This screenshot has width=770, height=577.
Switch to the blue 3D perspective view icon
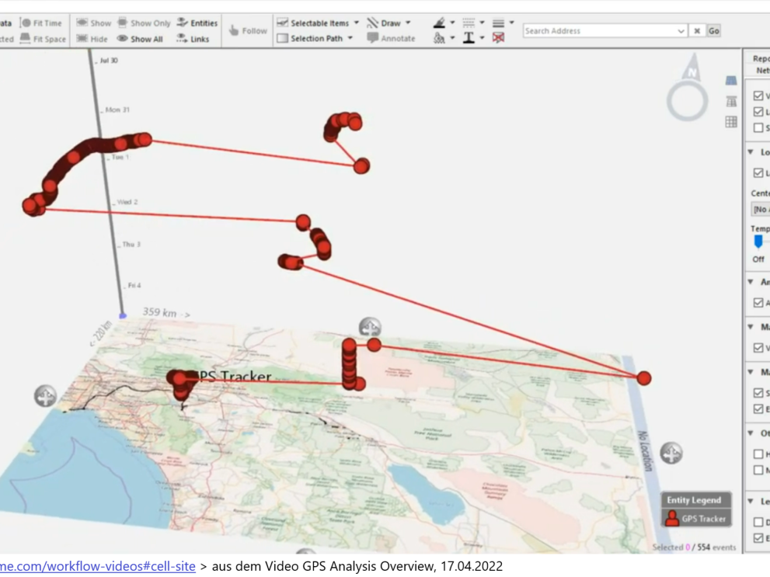tap(731, 81)
